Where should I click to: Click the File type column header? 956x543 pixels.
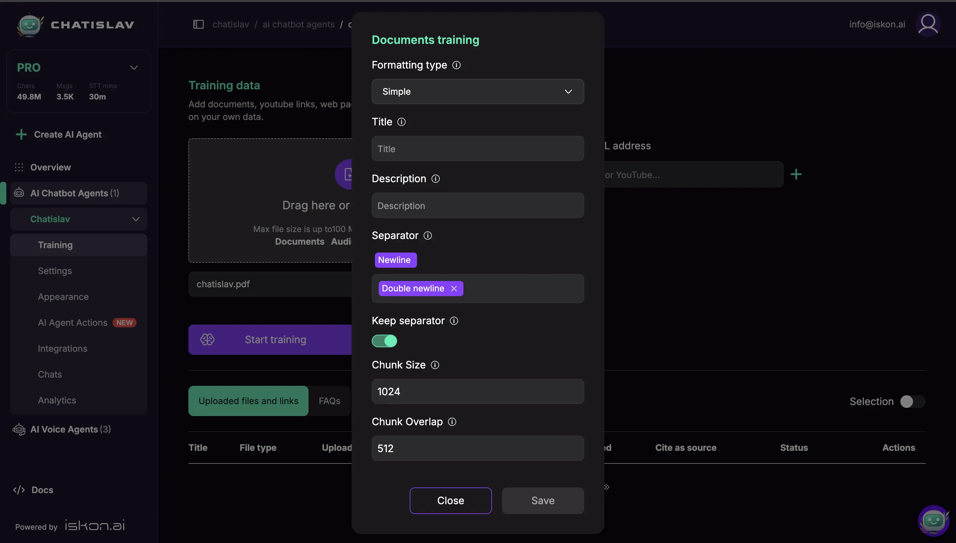[258, 448]
